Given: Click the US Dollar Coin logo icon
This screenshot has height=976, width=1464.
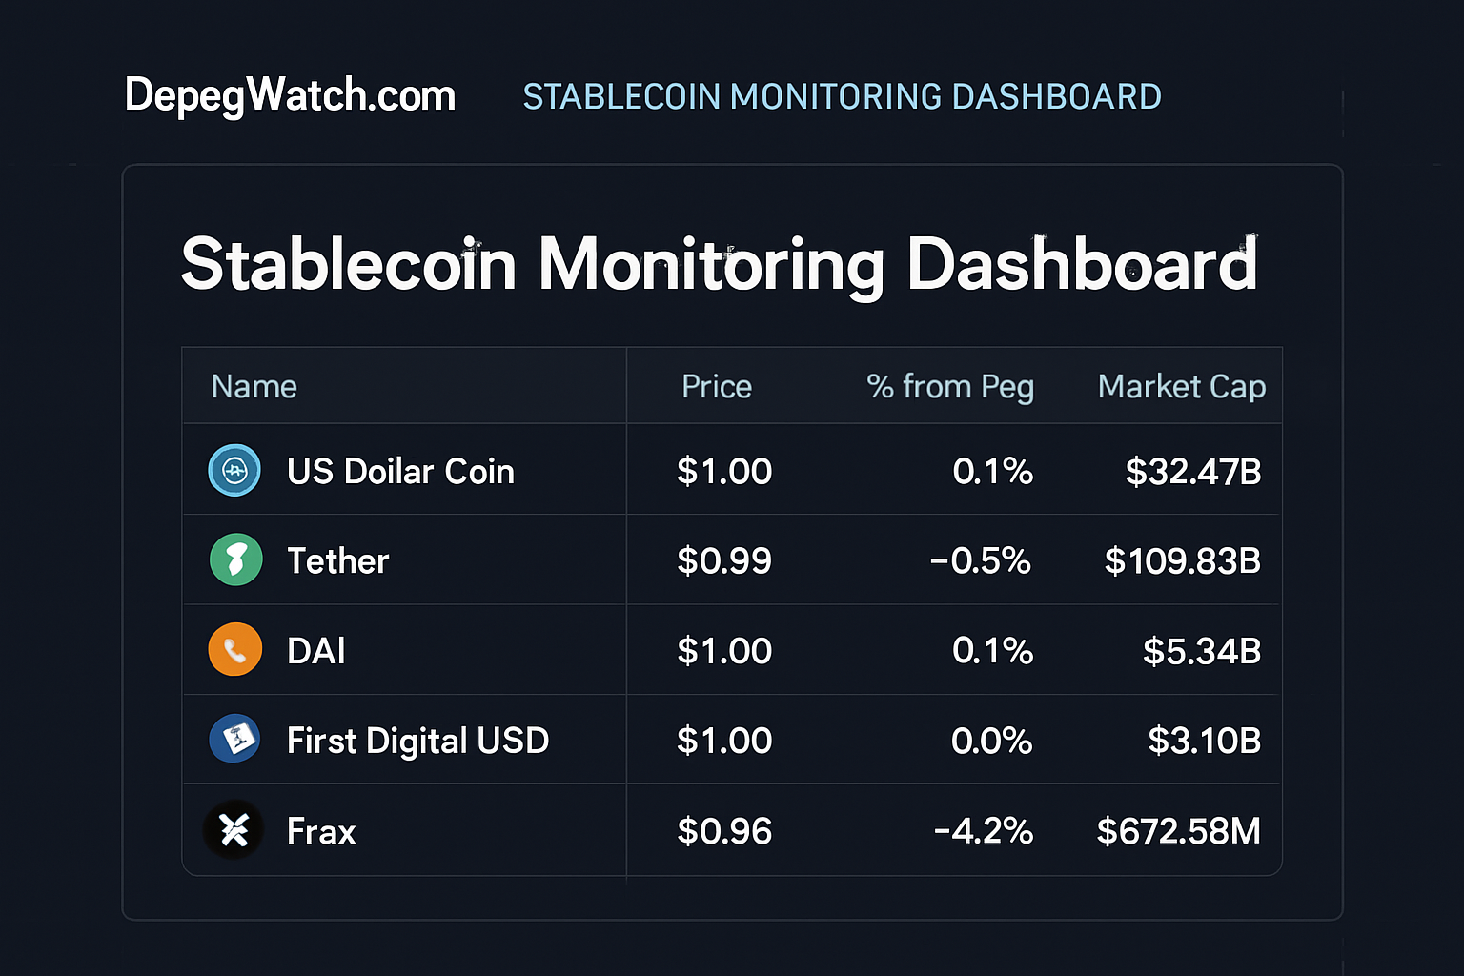Looking at the screenshot, I should [234, 470].
